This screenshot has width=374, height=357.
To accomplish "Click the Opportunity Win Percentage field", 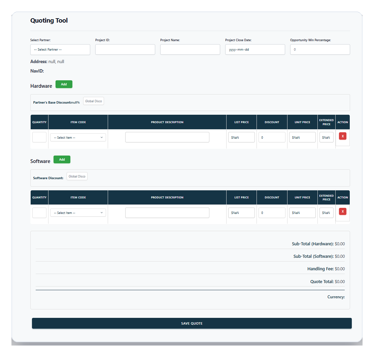I will coord(320,49).
